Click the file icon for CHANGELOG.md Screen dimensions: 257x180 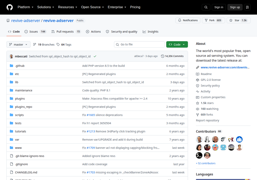point(11,172)
